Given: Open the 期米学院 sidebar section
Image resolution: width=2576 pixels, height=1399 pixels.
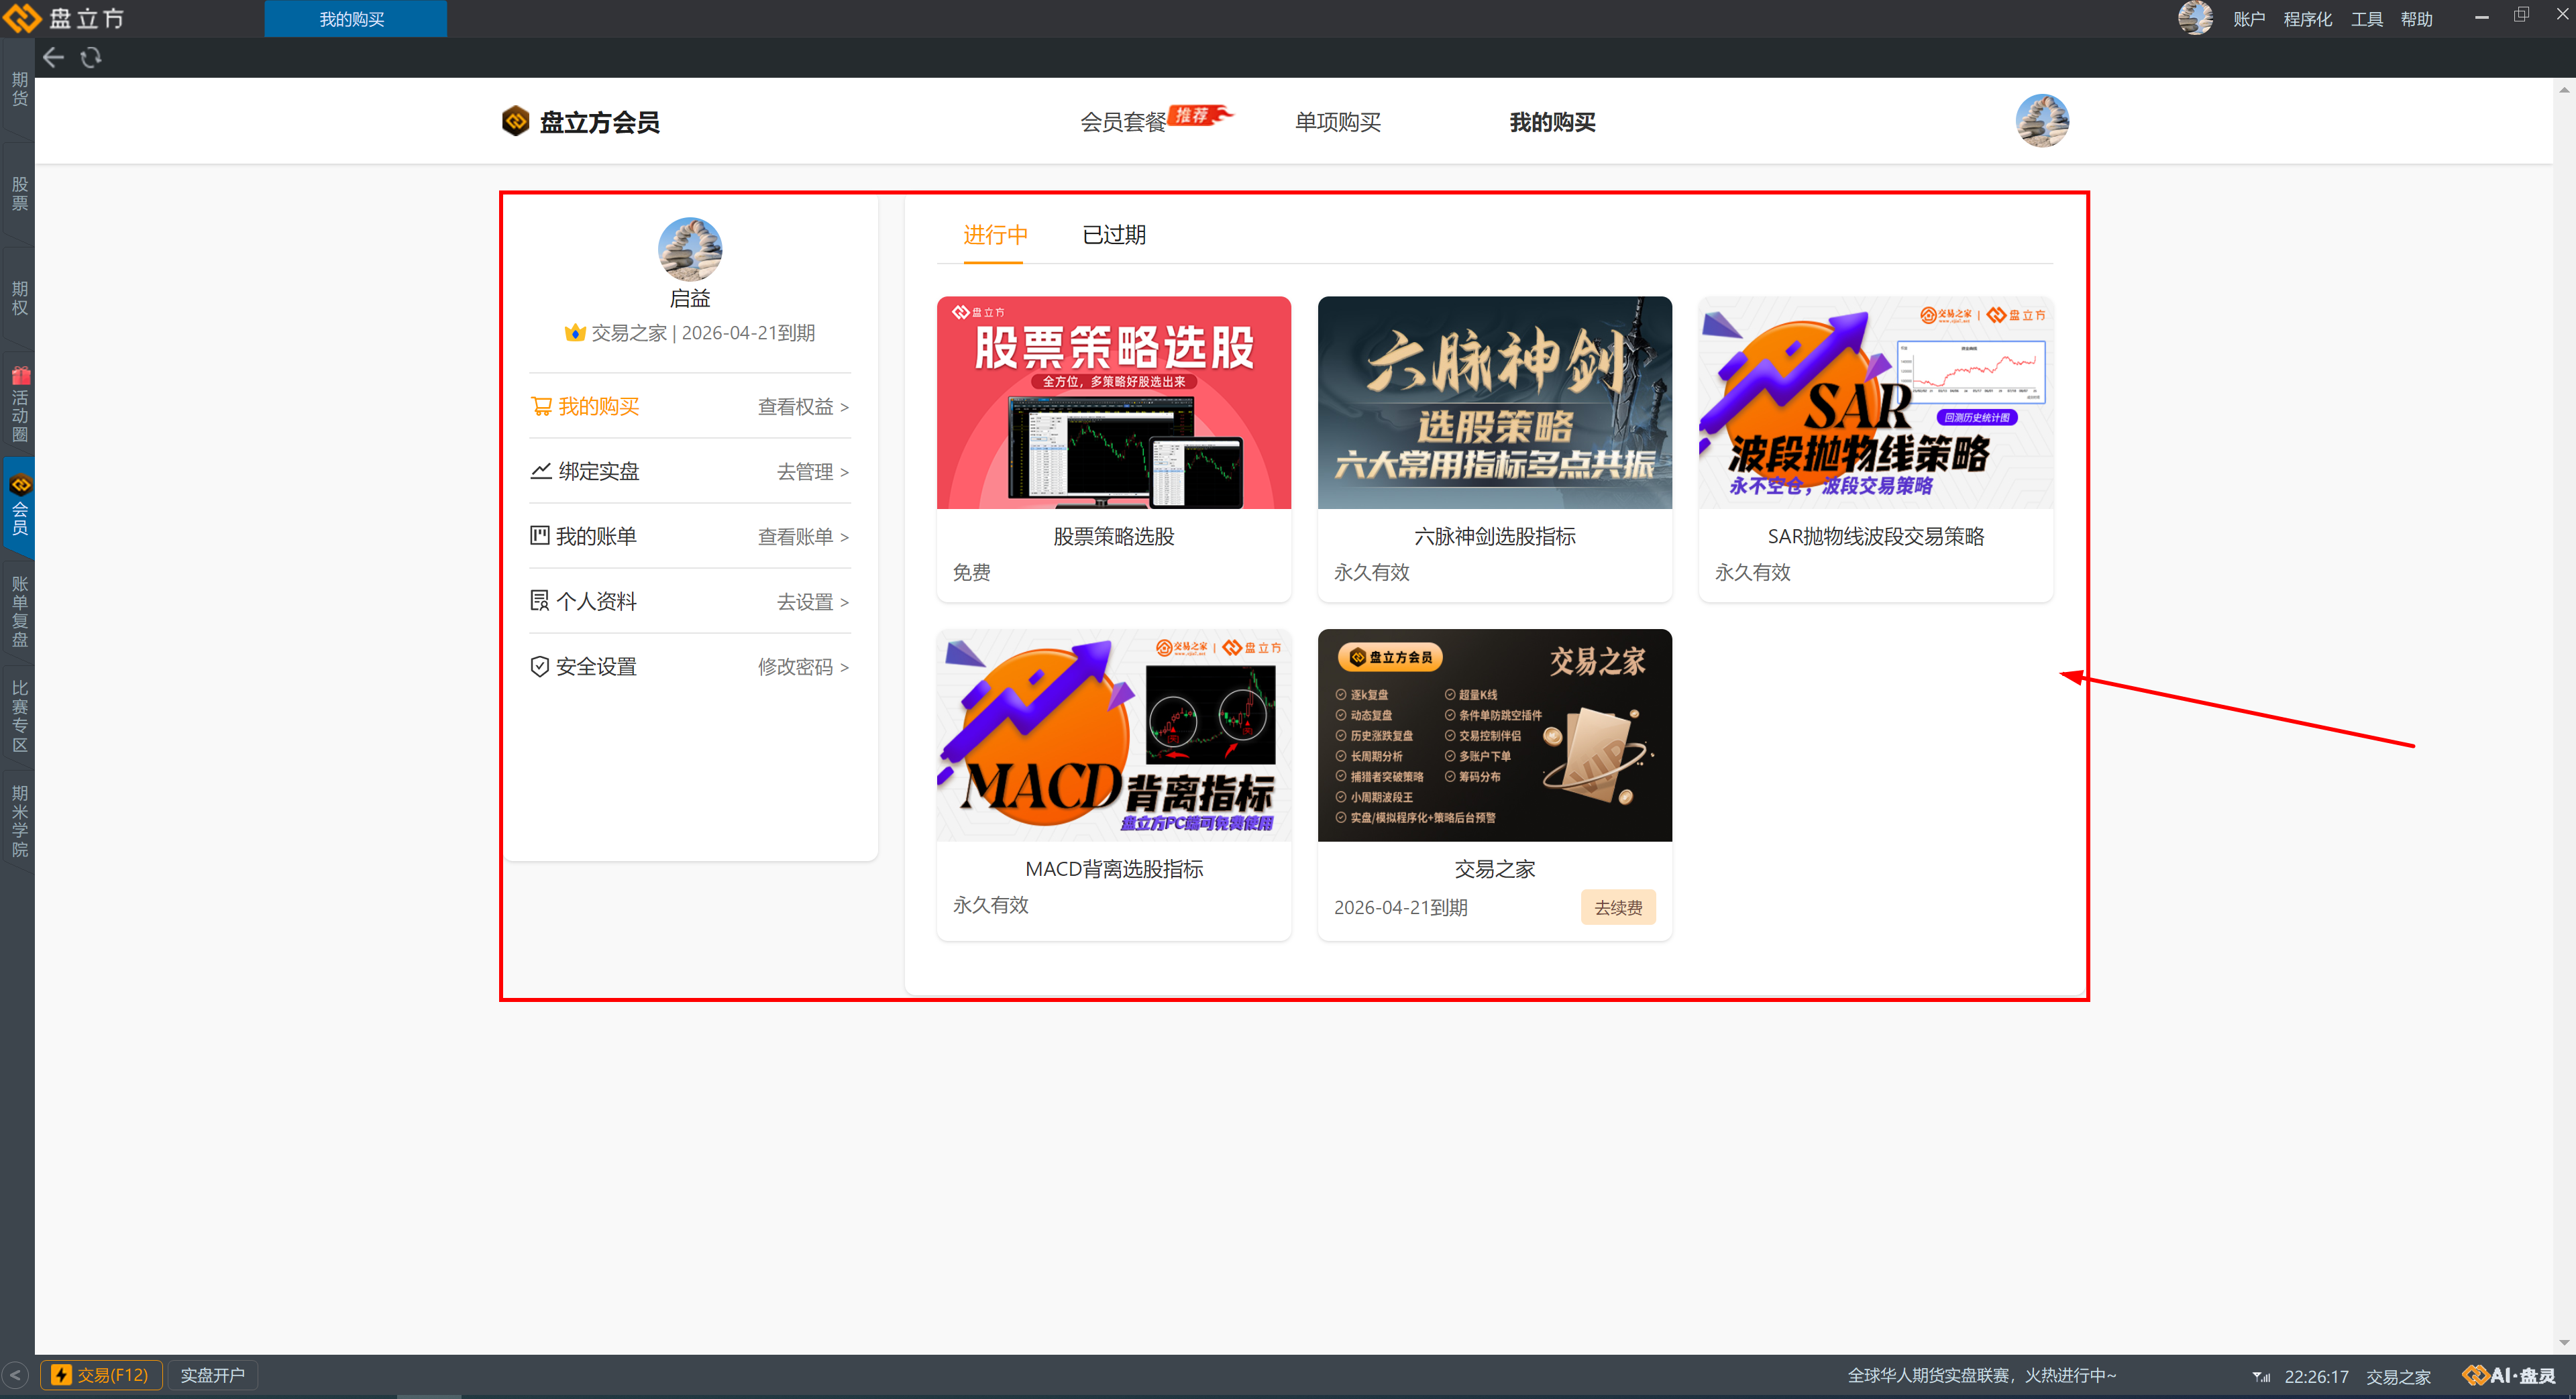Looking at the screenshot, I should point(19,821).
